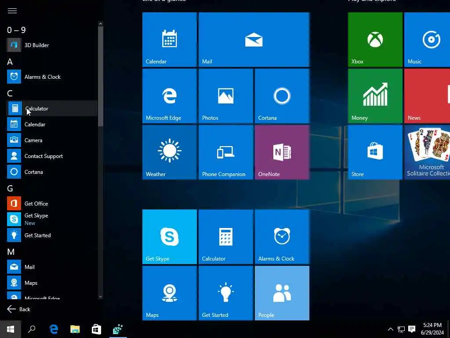Launch Microsoft Edge from the taskbar

pyautogui.click(x=54, y=329)
